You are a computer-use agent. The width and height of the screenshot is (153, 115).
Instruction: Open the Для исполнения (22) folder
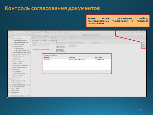[21, 41]
